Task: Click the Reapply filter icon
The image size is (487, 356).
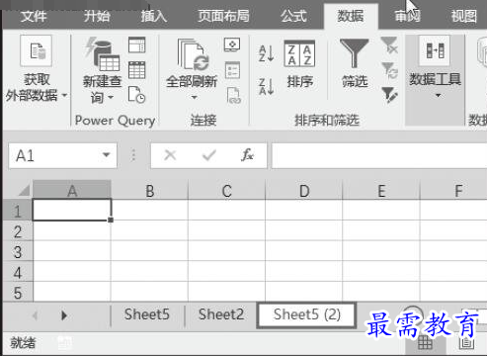Action: coord(390,70)
